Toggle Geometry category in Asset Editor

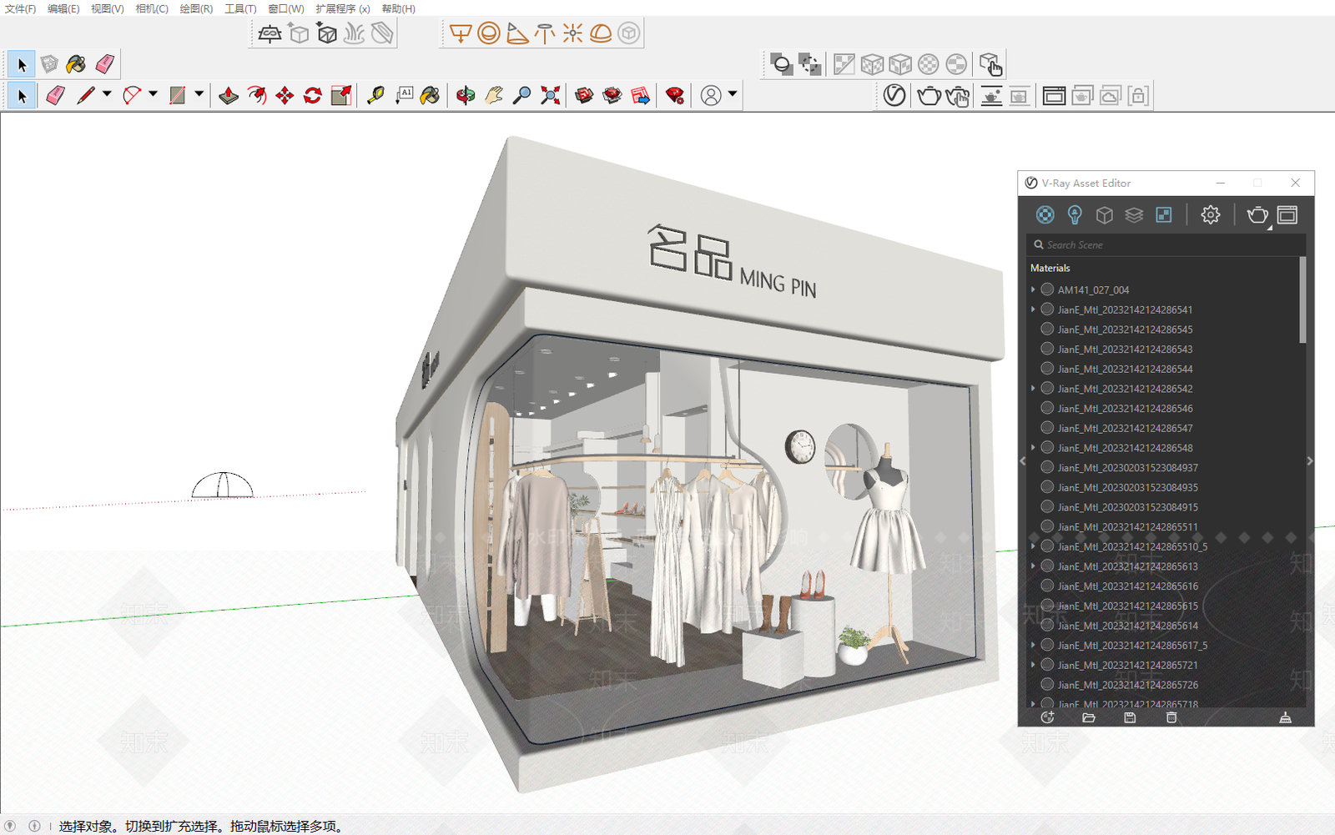tap(1105, 215)
